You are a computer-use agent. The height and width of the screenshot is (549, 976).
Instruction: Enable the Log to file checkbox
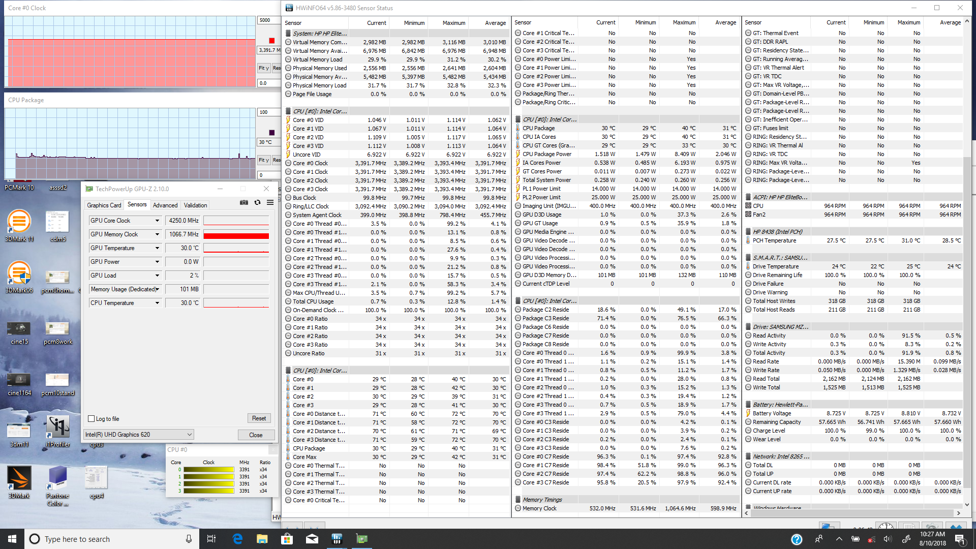(91, 419)
